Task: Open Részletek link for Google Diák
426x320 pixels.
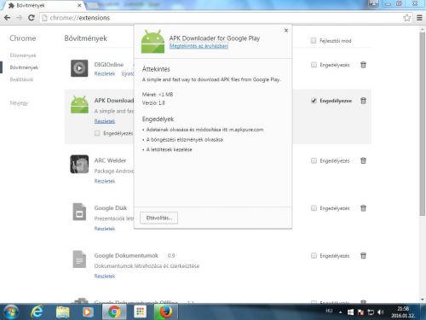Action: [x=105, y=229]
